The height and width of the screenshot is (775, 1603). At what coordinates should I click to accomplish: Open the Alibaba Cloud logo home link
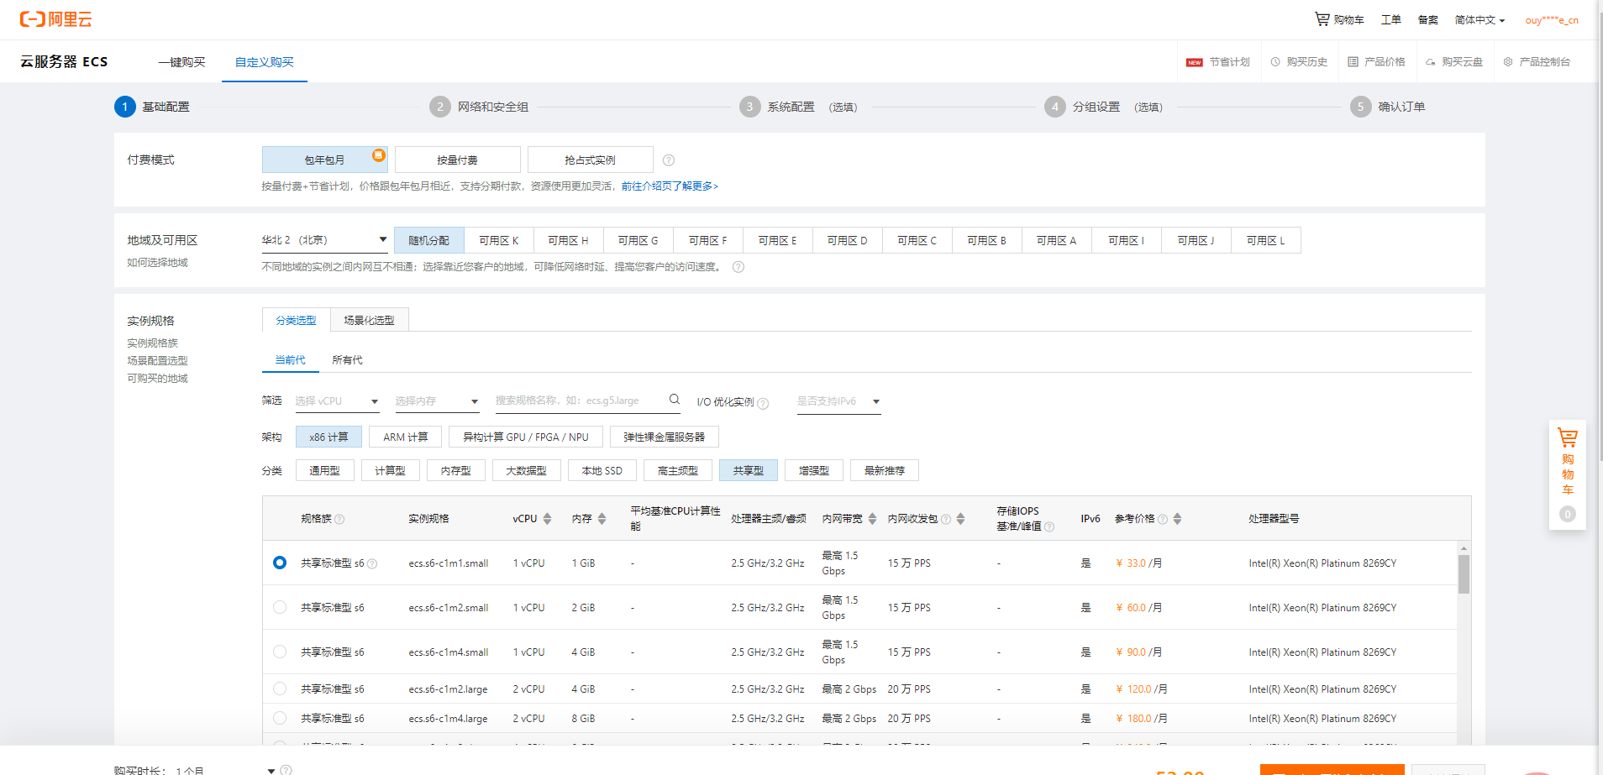(x=55, y=19)
